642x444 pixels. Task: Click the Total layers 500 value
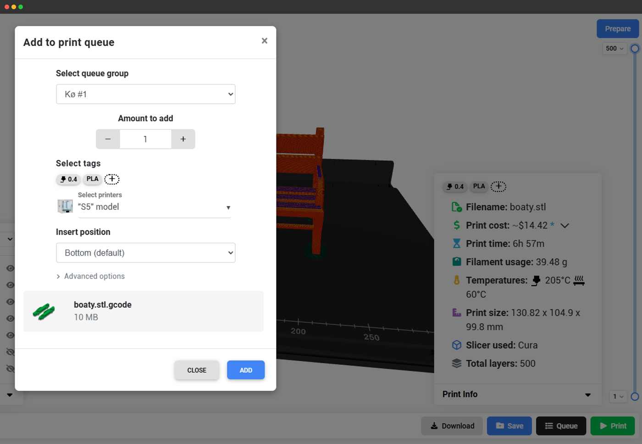click(x=528, y=363)
